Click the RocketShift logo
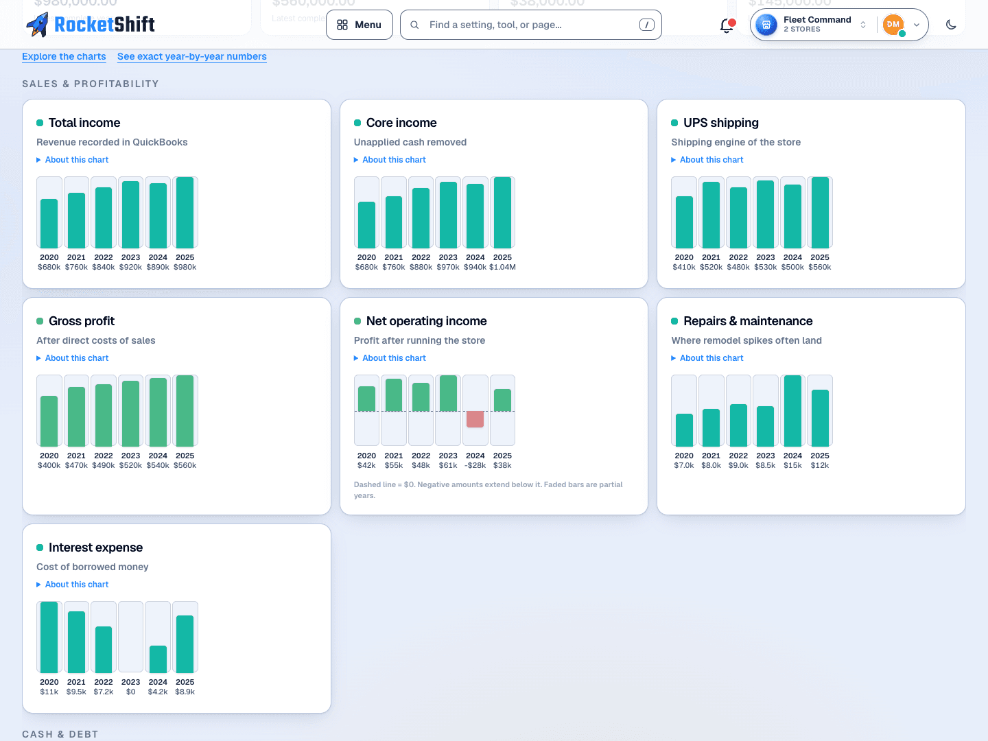988x741 pixels. pyautogui.click(x=91, y=25)
